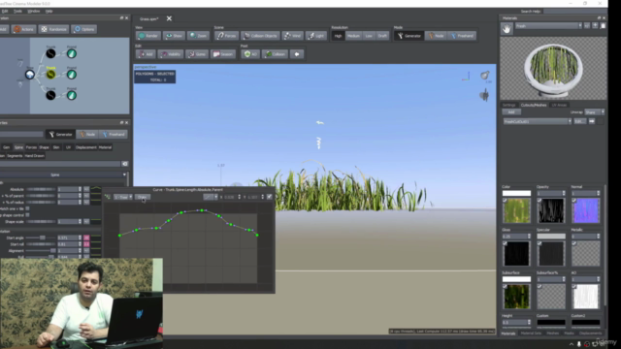Screen dimensions: 621x349
Task: Select the highlighted yellow Trunk node
Action: [50, 74]
